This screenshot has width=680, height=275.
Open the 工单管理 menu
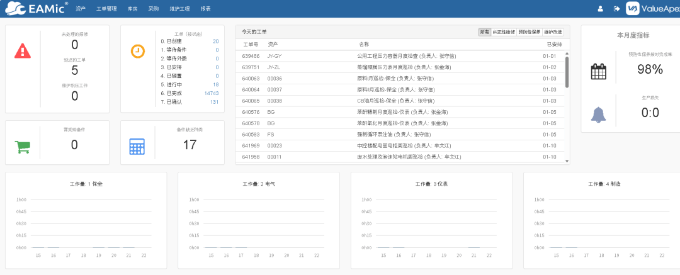pyautogui.click(x=106, y=9)
